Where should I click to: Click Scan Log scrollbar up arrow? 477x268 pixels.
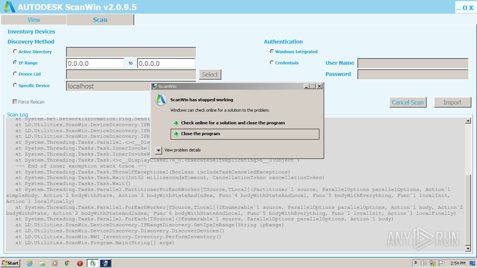[468, 121]
